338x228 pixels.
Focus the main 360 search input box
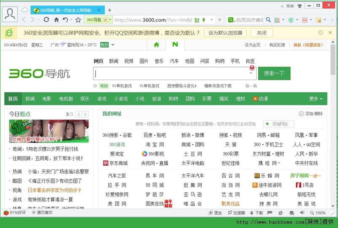174,73
